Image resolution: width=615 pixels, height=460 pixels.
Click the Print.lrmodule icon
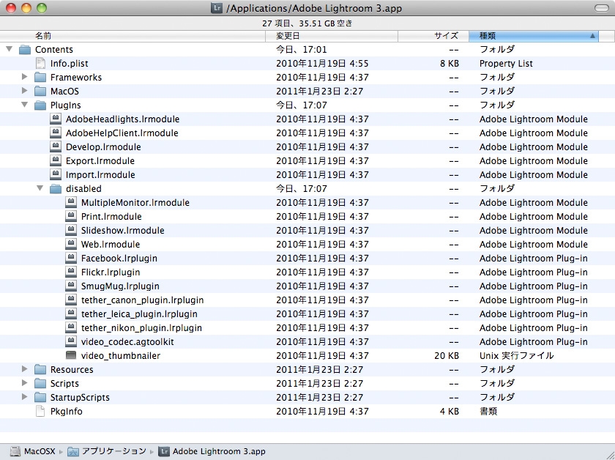[x=71, y=216]
